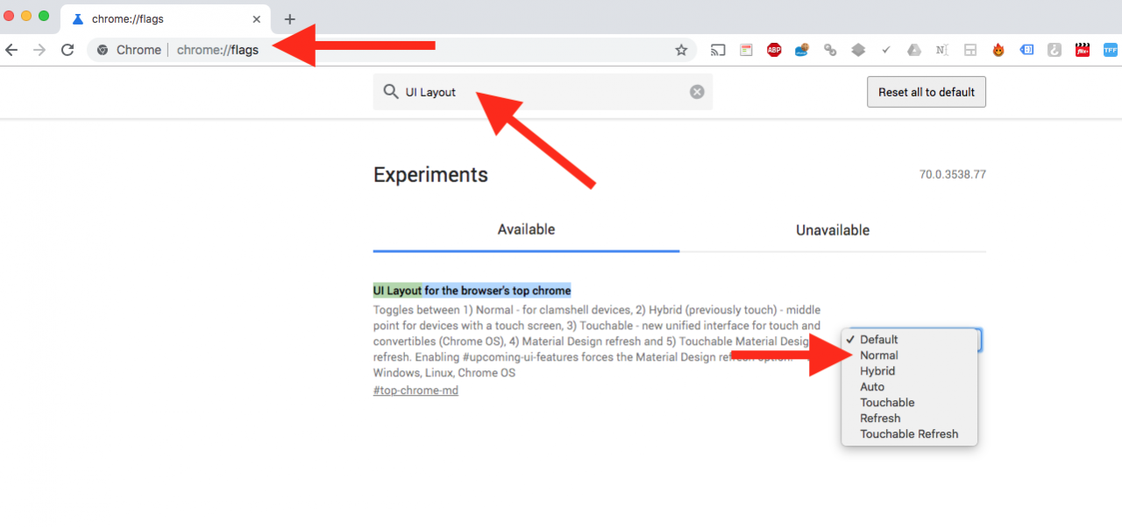Viewport: 1122px width, 528px height.
Task: Click the highlighted UI Layout flag title
Action: (472, 291)
